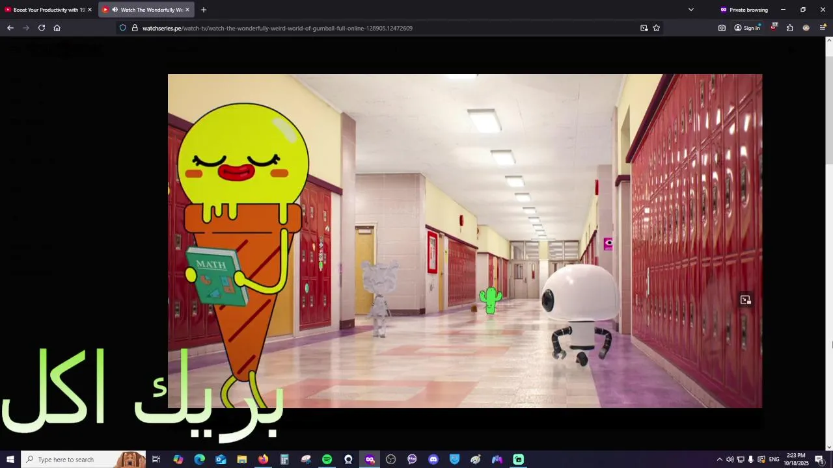The width and height of the screenshot is (833, 468).
Task: Open Spotify from the taskbar
Action: 327,460
